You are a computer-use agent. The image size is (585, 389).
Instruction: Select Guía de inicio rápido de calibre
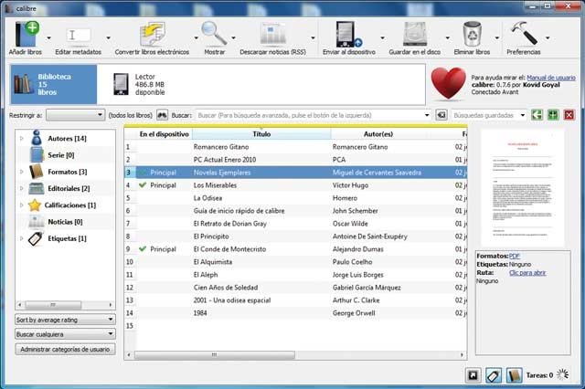pos(239,211)
